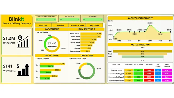Click the 5577 No. of Items cell

pos(138,74)
